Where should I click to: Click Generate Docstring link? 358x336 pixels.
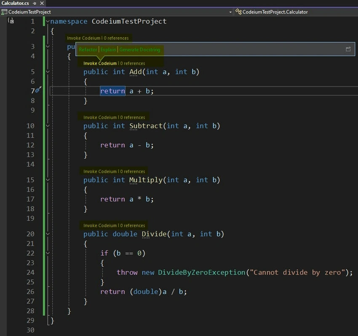click(139, 49)
